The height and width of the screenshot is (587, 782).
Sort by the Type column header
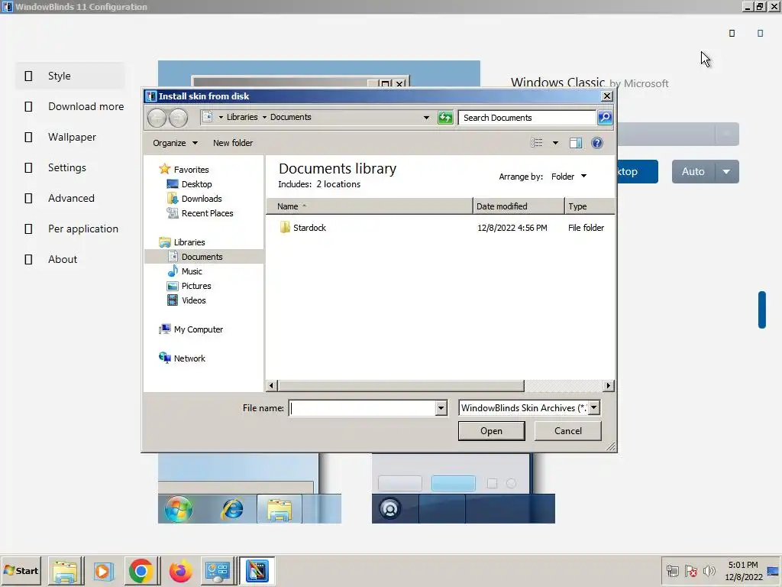coord(590,206)
